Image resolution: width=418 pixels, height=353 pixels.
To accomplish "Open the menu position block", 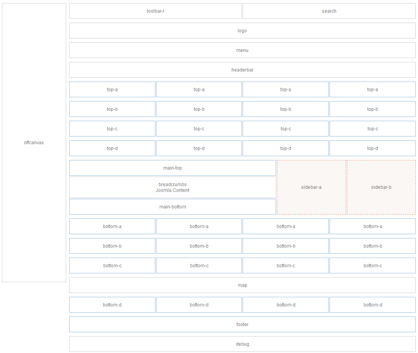I will pos(242,50).
